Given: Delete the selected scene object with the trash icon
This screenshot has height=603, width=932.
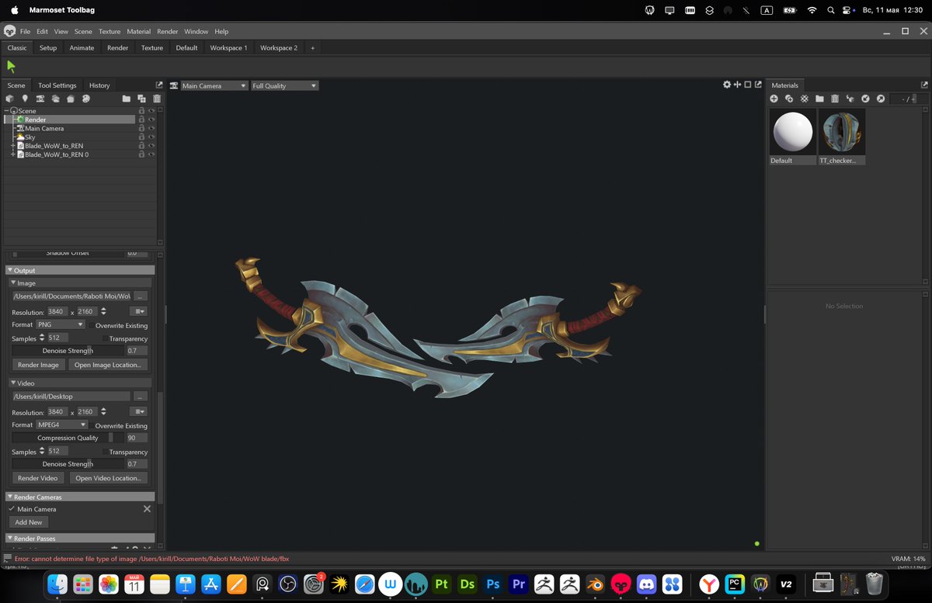Looking at the screenshot, I should pyautogui.click(x=157, y=99).
